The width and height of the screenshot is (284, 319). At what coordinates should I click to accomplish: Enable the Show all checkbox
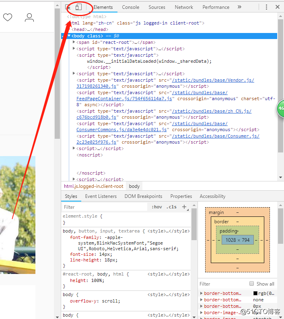point(252,283)
